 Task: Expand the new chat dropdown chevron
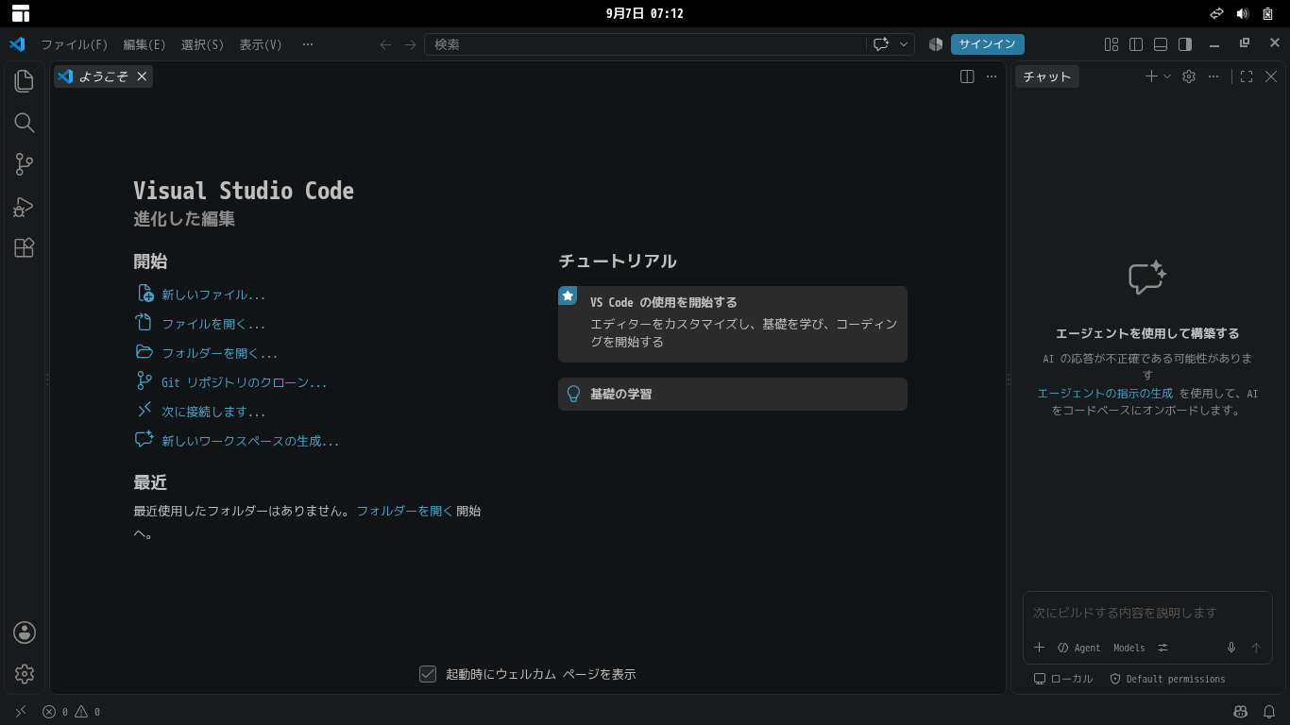(x=1167, y=76)
